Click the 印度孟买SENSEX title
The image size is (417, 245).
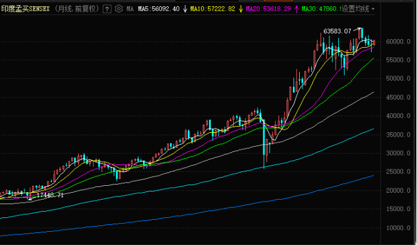pos(26,9)
